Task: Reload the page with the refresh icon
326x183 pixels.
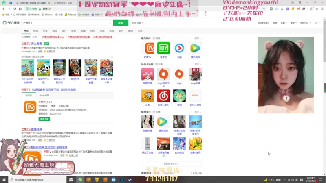Action: click(15, 9)
